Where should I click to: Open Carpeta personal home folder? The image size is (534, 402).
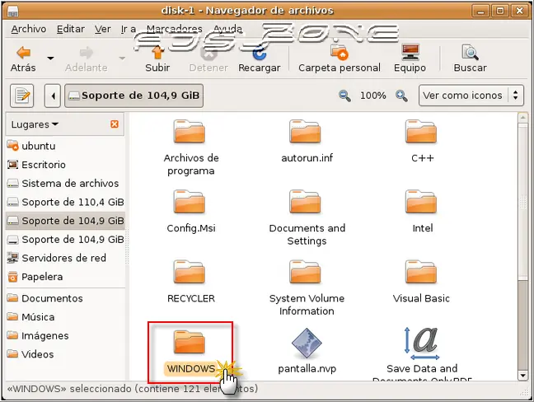(x=340, y=58)
